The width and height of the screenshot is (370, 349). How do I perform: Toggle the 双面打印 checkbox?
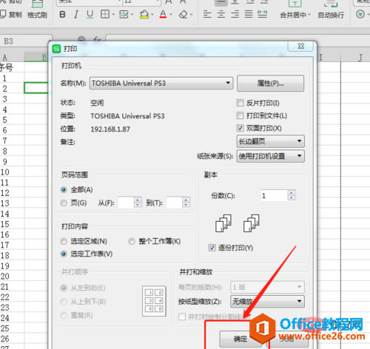pyautogui.click(x=240, y=128)
